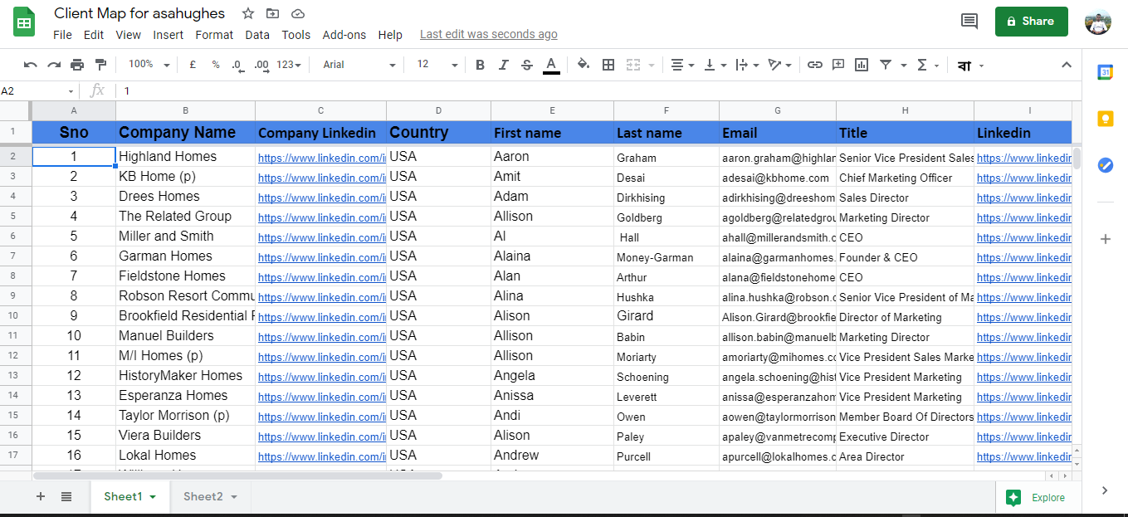Insert a chart using the toolbar

coord(861,64)
